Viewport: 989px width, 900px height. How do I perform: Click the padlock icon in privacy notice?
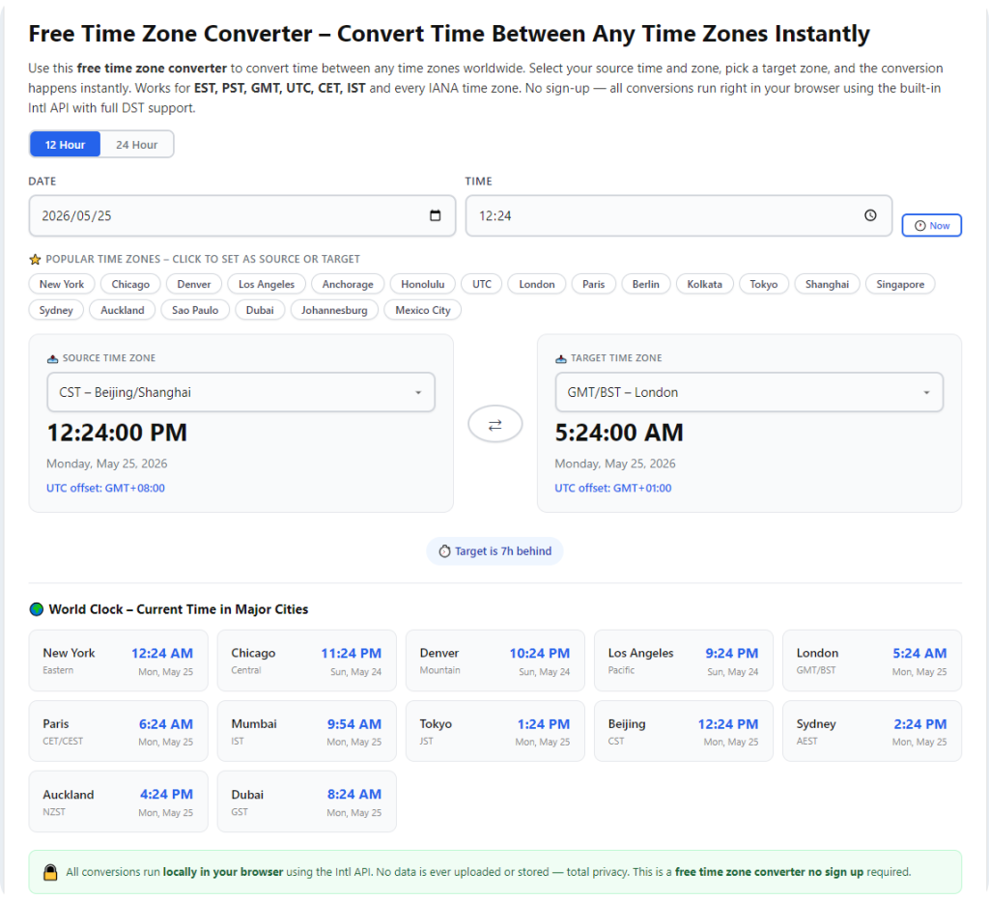(x=50, y=872)
